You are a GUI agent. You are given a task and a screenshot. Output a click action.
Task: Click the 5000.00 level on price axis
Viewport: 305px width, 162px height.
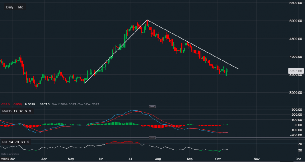pyautogui.click(x=295, y=21)
